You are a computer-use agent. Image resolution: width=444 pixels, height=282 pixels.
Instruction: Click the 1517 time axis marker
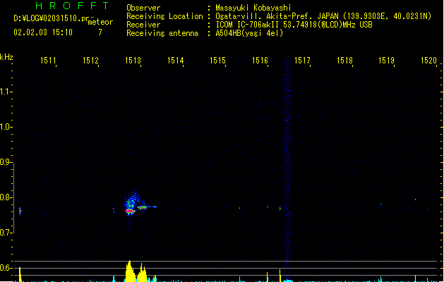coord(302,61)
